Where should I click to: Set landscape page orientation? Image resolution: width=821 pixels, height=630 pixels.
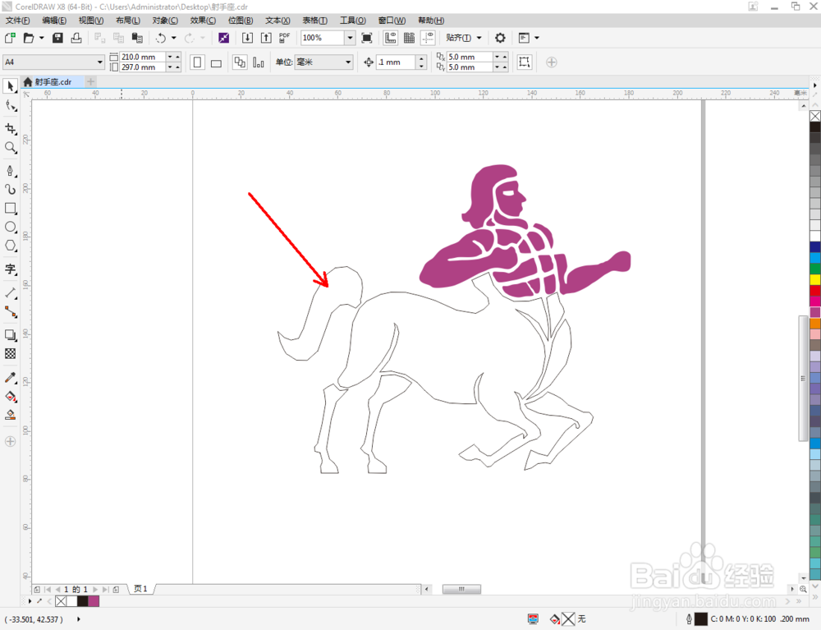(216, 62)
